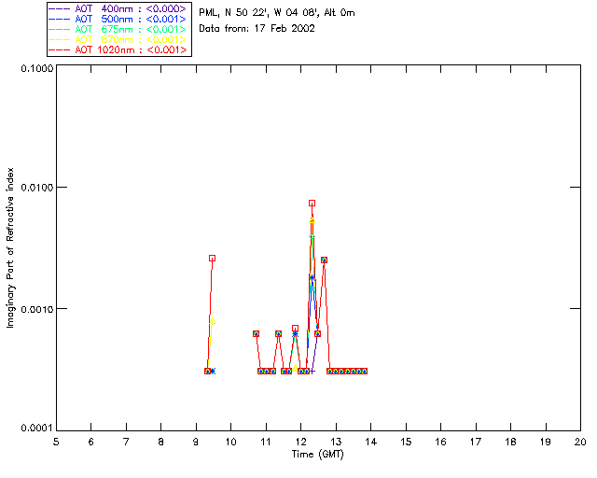This screenshot has height=478, width=597.
Task: Click the x-axis tick label 14
Action: click(371, 442)
